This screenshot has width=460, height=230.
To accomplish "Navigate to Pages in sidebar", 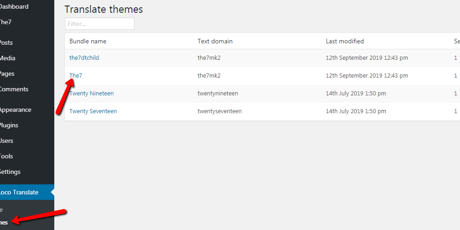I will tap(7, 74).
